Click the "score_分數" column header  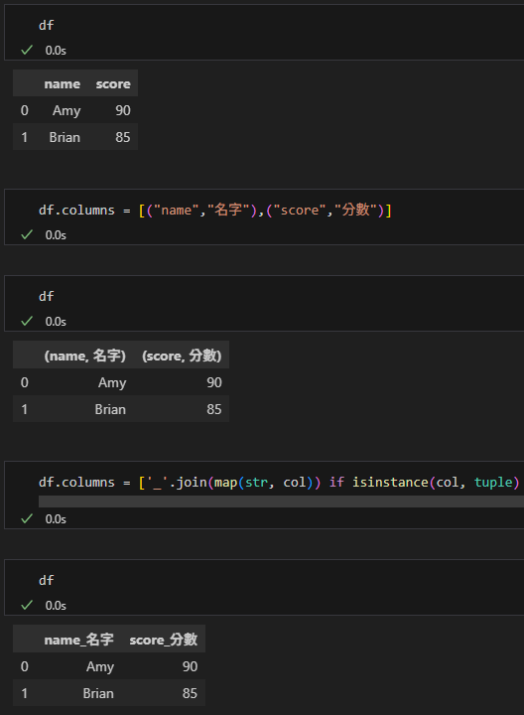(163, 640)
